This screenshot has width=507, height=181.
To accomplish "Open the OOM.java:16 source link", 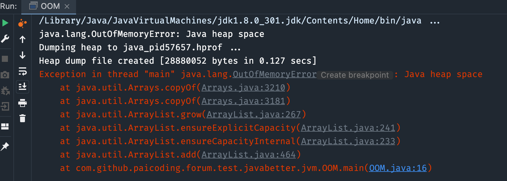I will click(398, 168).
